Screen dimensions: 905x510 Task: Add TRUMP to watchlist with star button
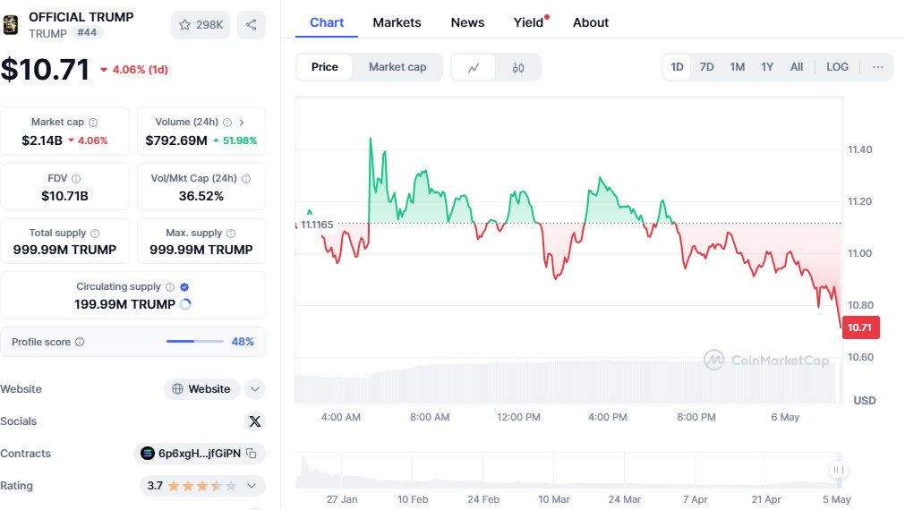click(x=201, y=25)
